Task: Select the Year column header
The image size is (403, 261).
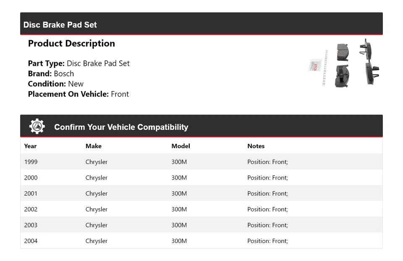Action: pos(30,146)
